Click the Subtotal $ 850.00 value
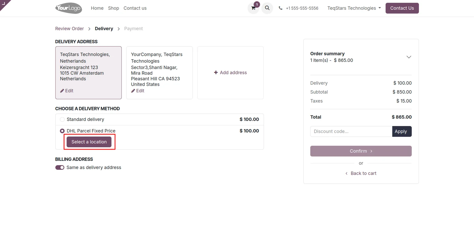Screen dimensions: 474x247 (402, 92)
